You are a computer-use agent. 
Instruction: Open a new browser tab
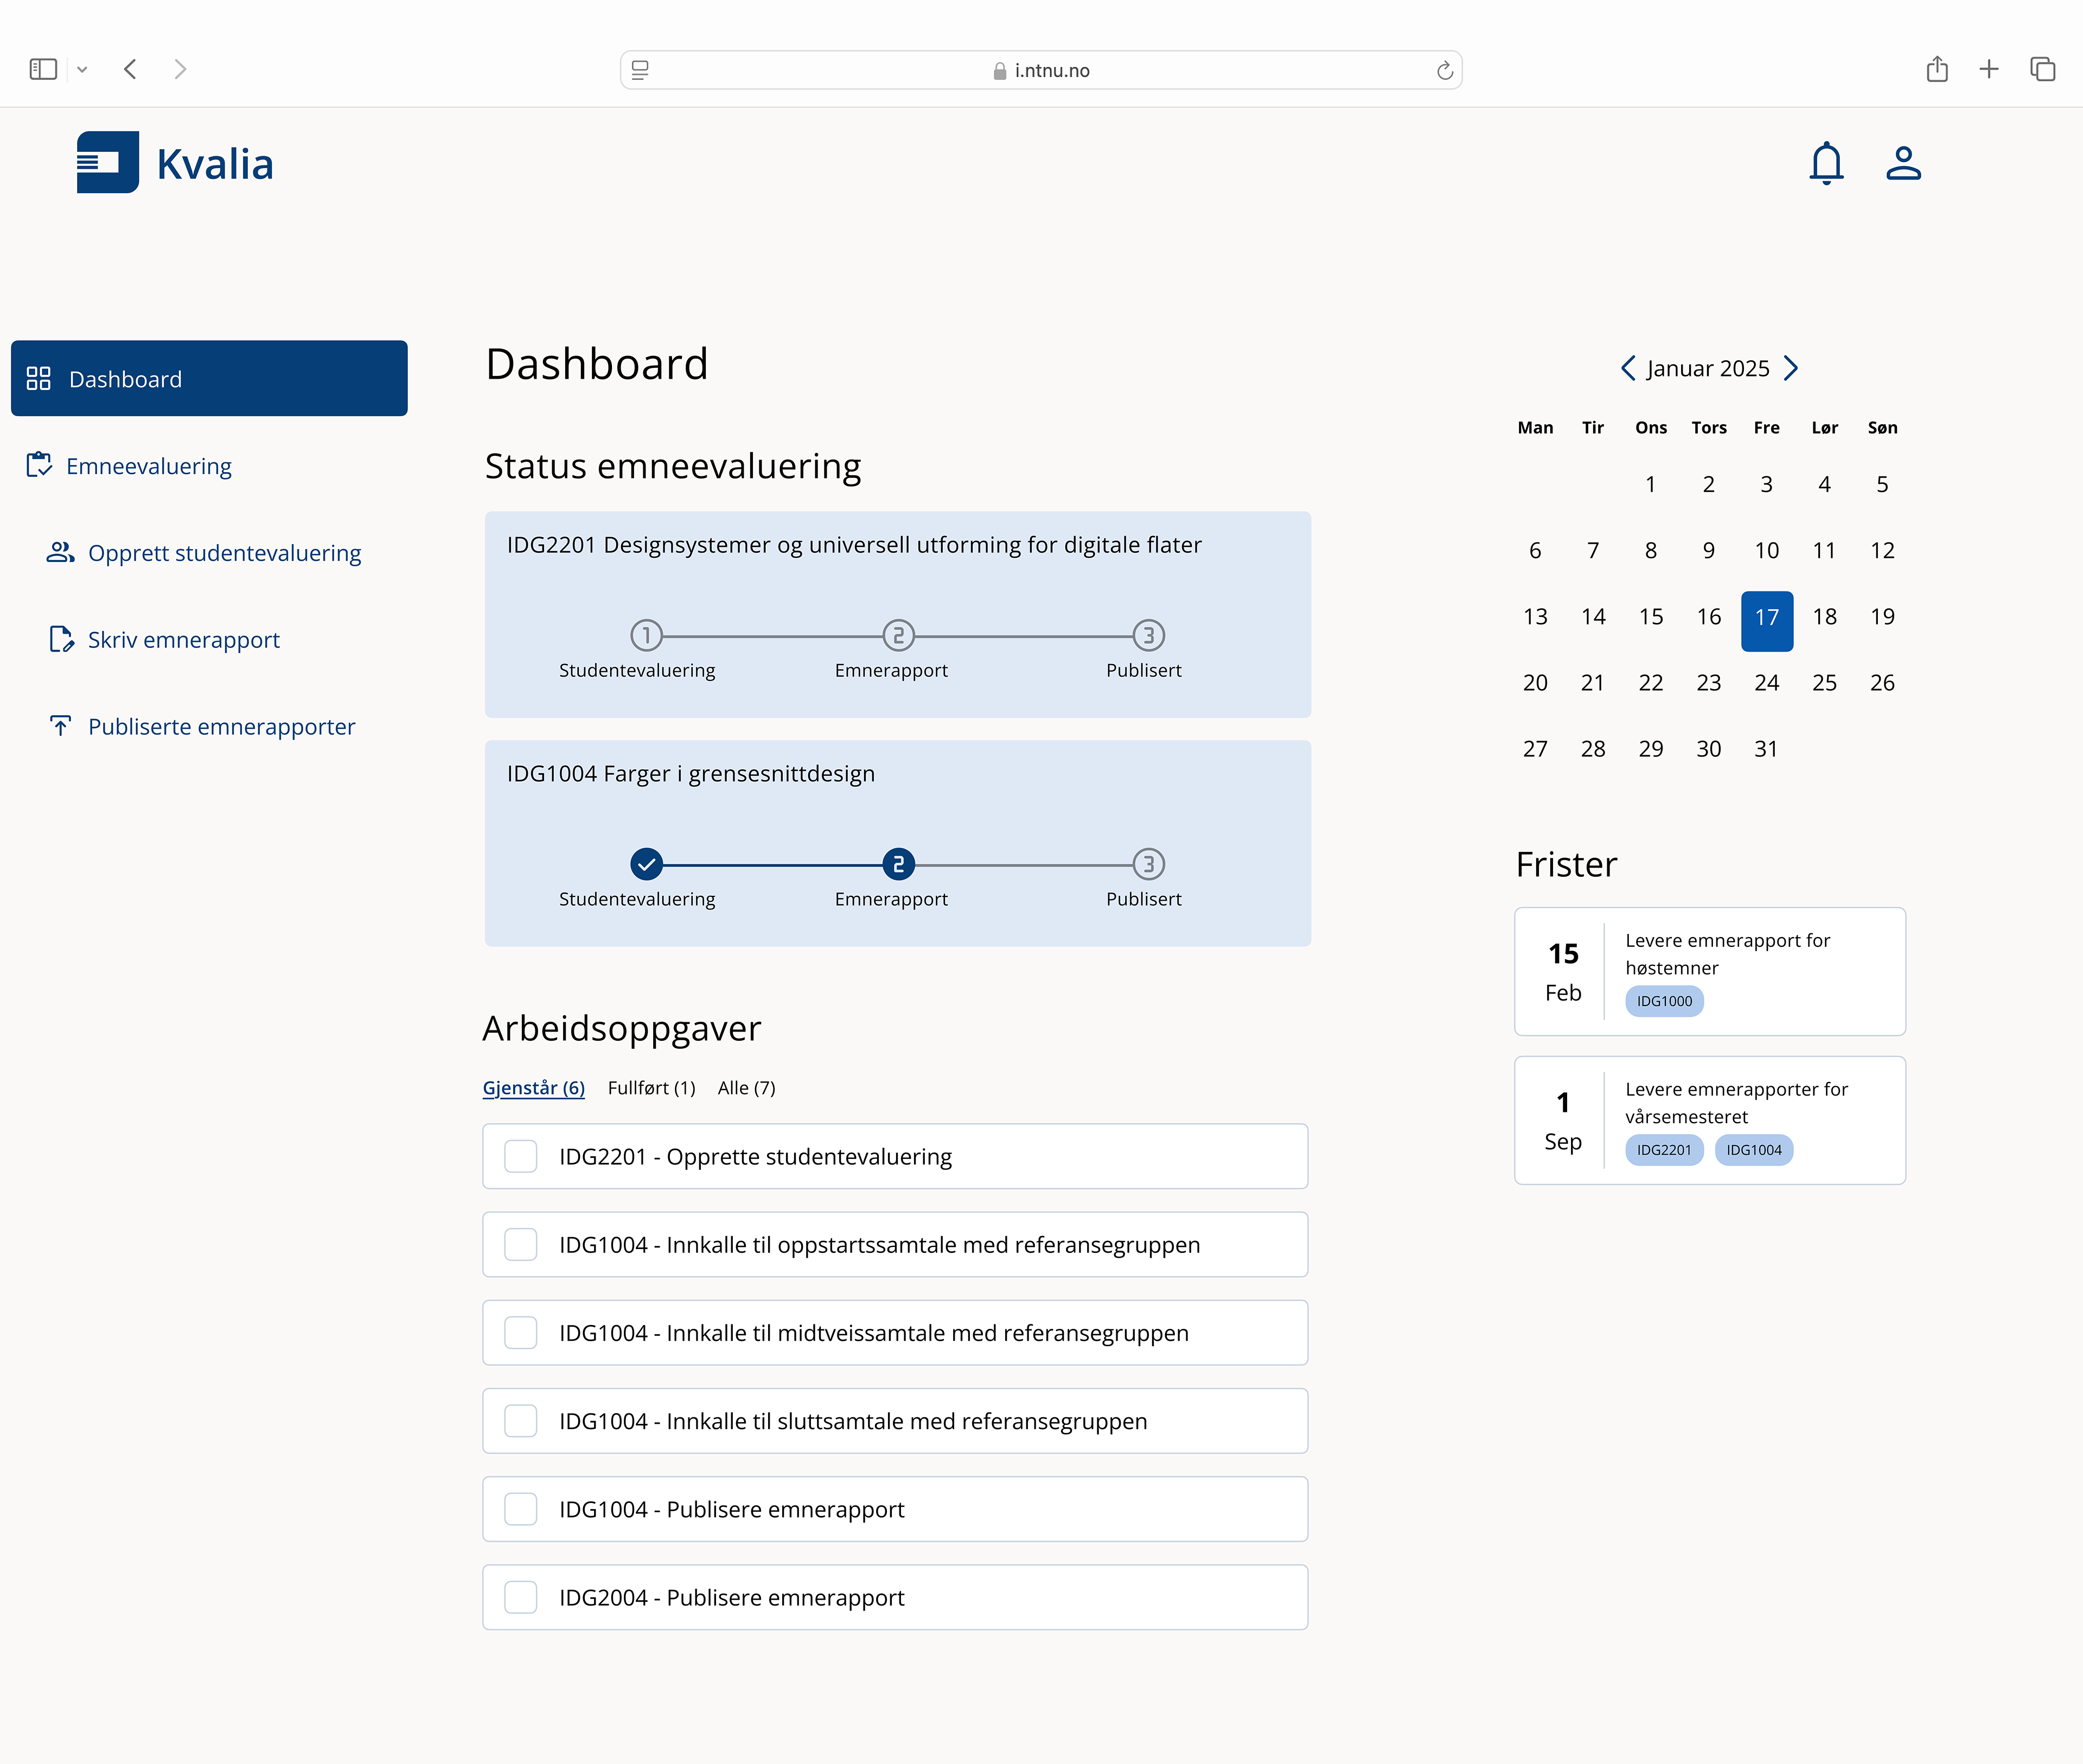[x=1988, y=69]
